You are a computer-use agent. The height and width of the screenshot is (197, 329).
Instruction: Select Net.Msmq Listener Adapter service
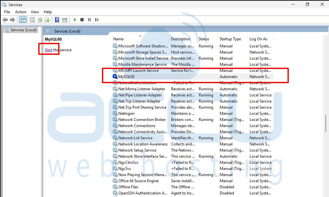pyautogui.click(x=142, y=89)
